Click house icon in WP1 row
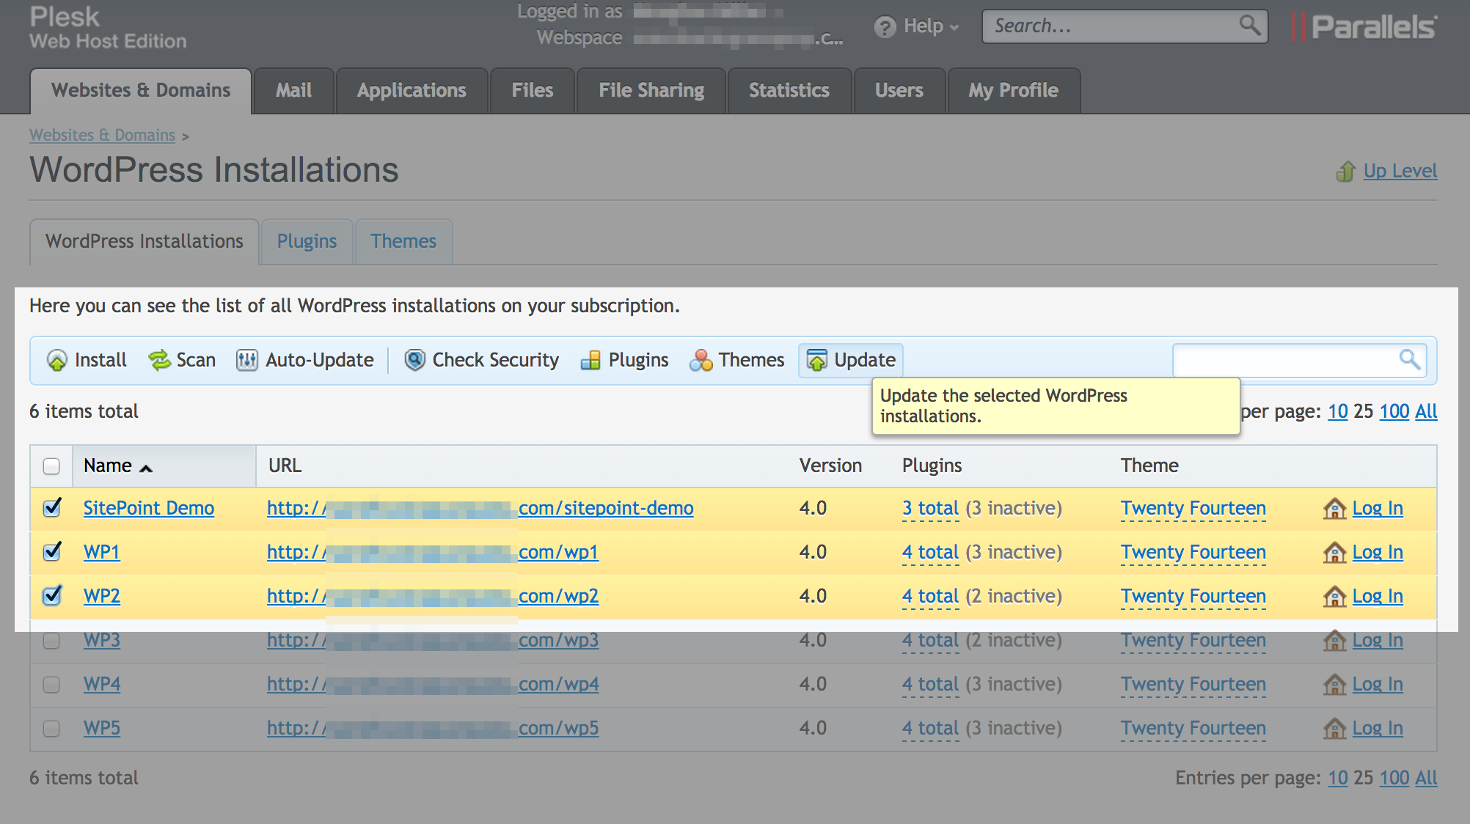The width and height of the screenshot is (1470, 824). (1334, 552)
